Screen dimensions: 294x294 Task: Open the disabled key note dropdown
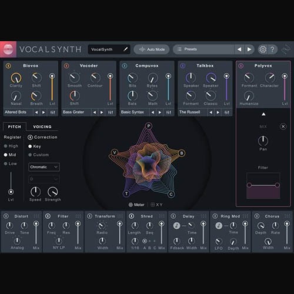click(44, 179)
